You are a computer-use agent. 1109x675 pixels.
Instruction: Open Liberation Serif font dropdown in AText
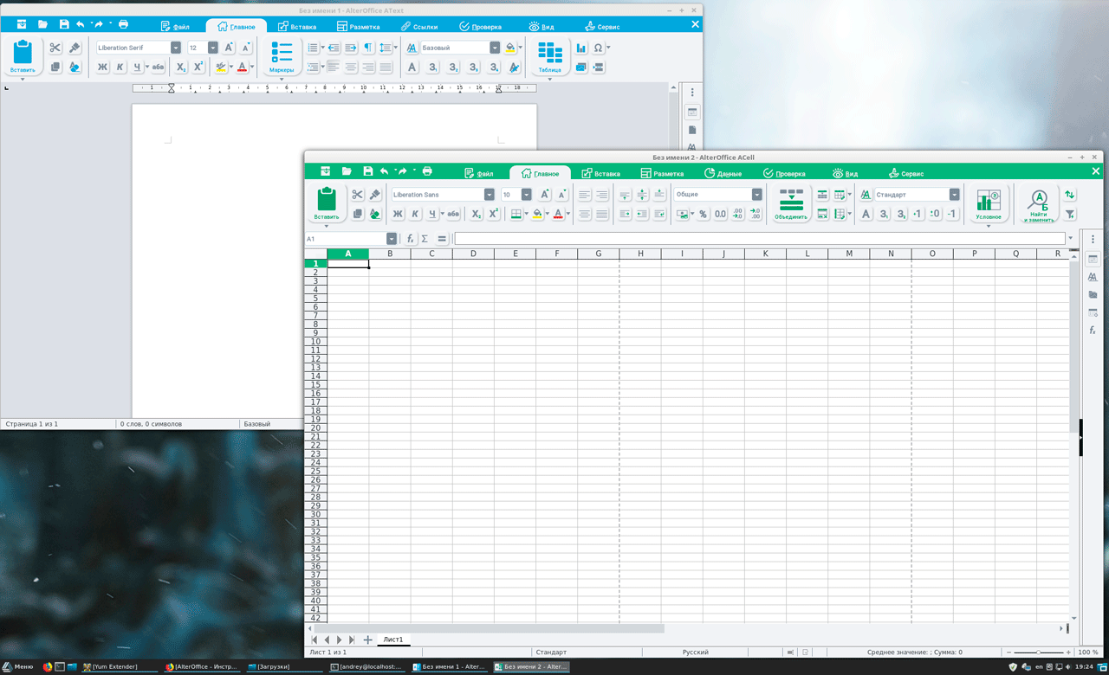(176, 48)
